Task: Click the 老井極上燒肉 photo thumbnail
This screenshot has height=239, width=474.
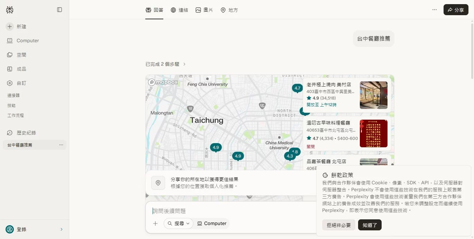Action: pyautogui.click(x=374, y=95)
